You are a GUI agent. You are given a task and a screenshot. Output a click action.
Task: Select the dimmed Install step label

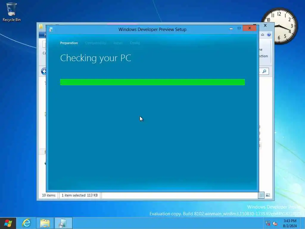point(118,43)
